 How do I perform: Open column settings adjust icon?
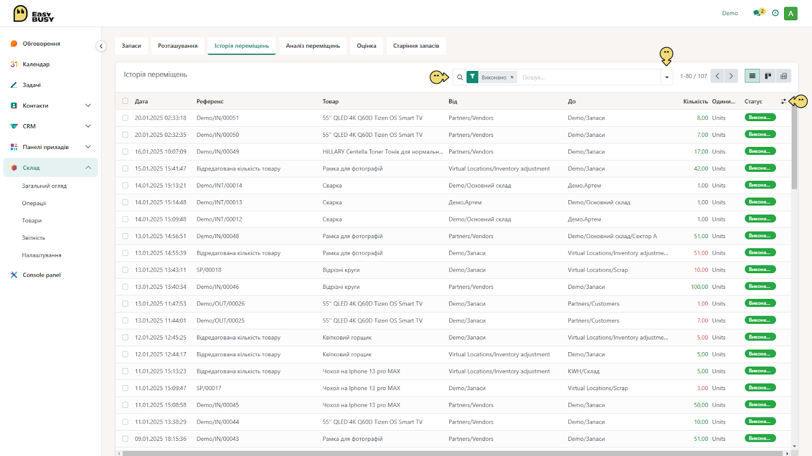click(x=784, y=101)
